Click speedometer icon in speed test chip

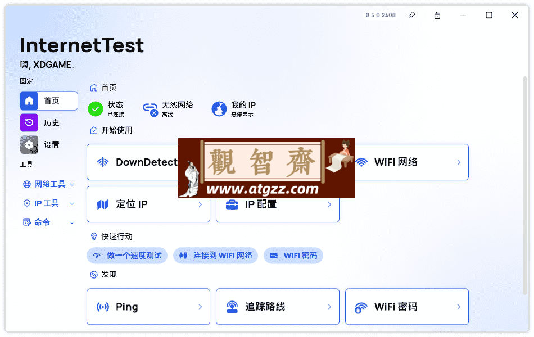(97, 256)
